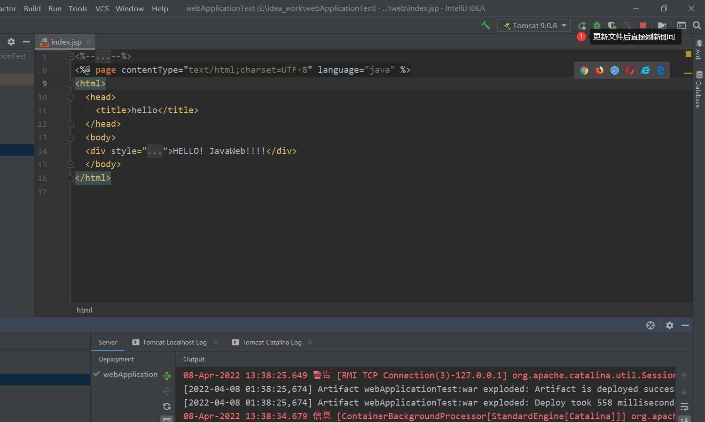Open Run panel settings gear
Viewport: 705px width, 422px height.
point(670,325)
